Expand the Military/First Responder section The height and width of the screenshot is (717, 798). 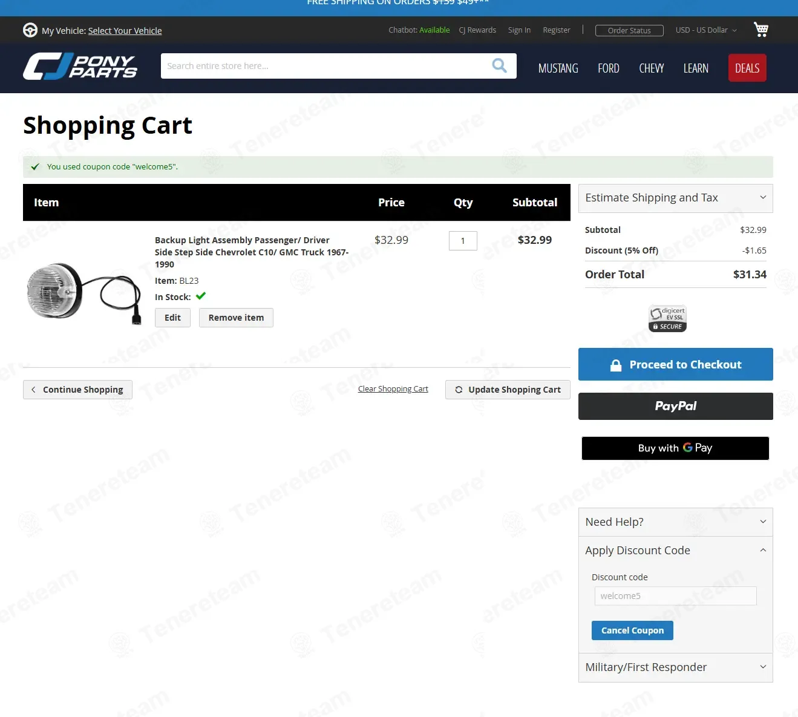coord(675,667)
